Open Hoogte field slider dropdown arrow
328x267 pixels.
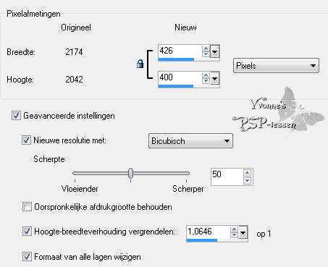214,78
